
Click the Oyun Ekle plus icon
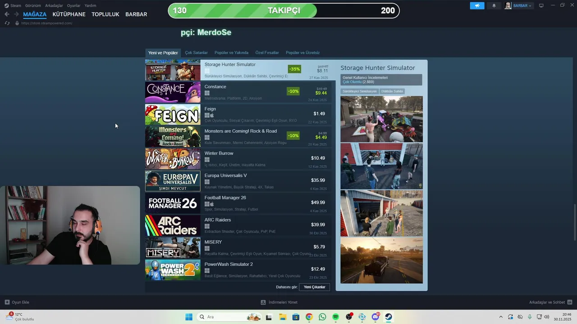click(x=7, y=302)
